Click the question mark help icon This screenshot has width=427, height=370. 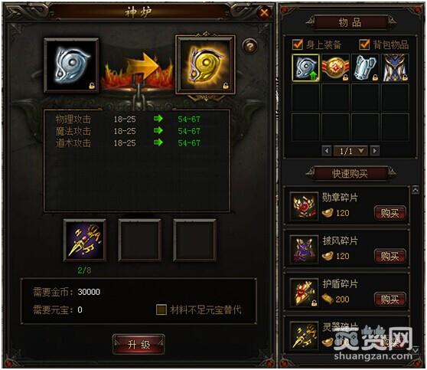point(249,46)
